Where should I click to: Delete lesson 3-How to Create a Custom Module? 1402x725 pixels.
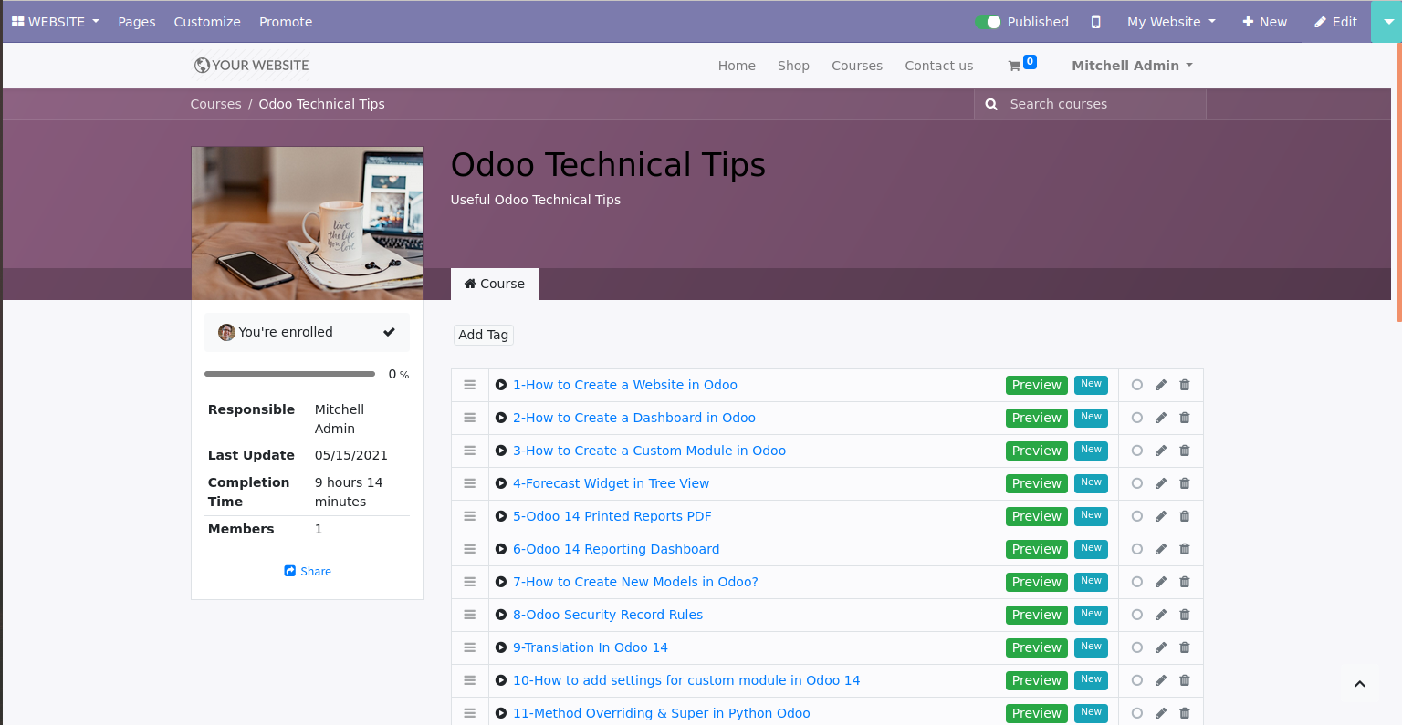[1185, 451]
